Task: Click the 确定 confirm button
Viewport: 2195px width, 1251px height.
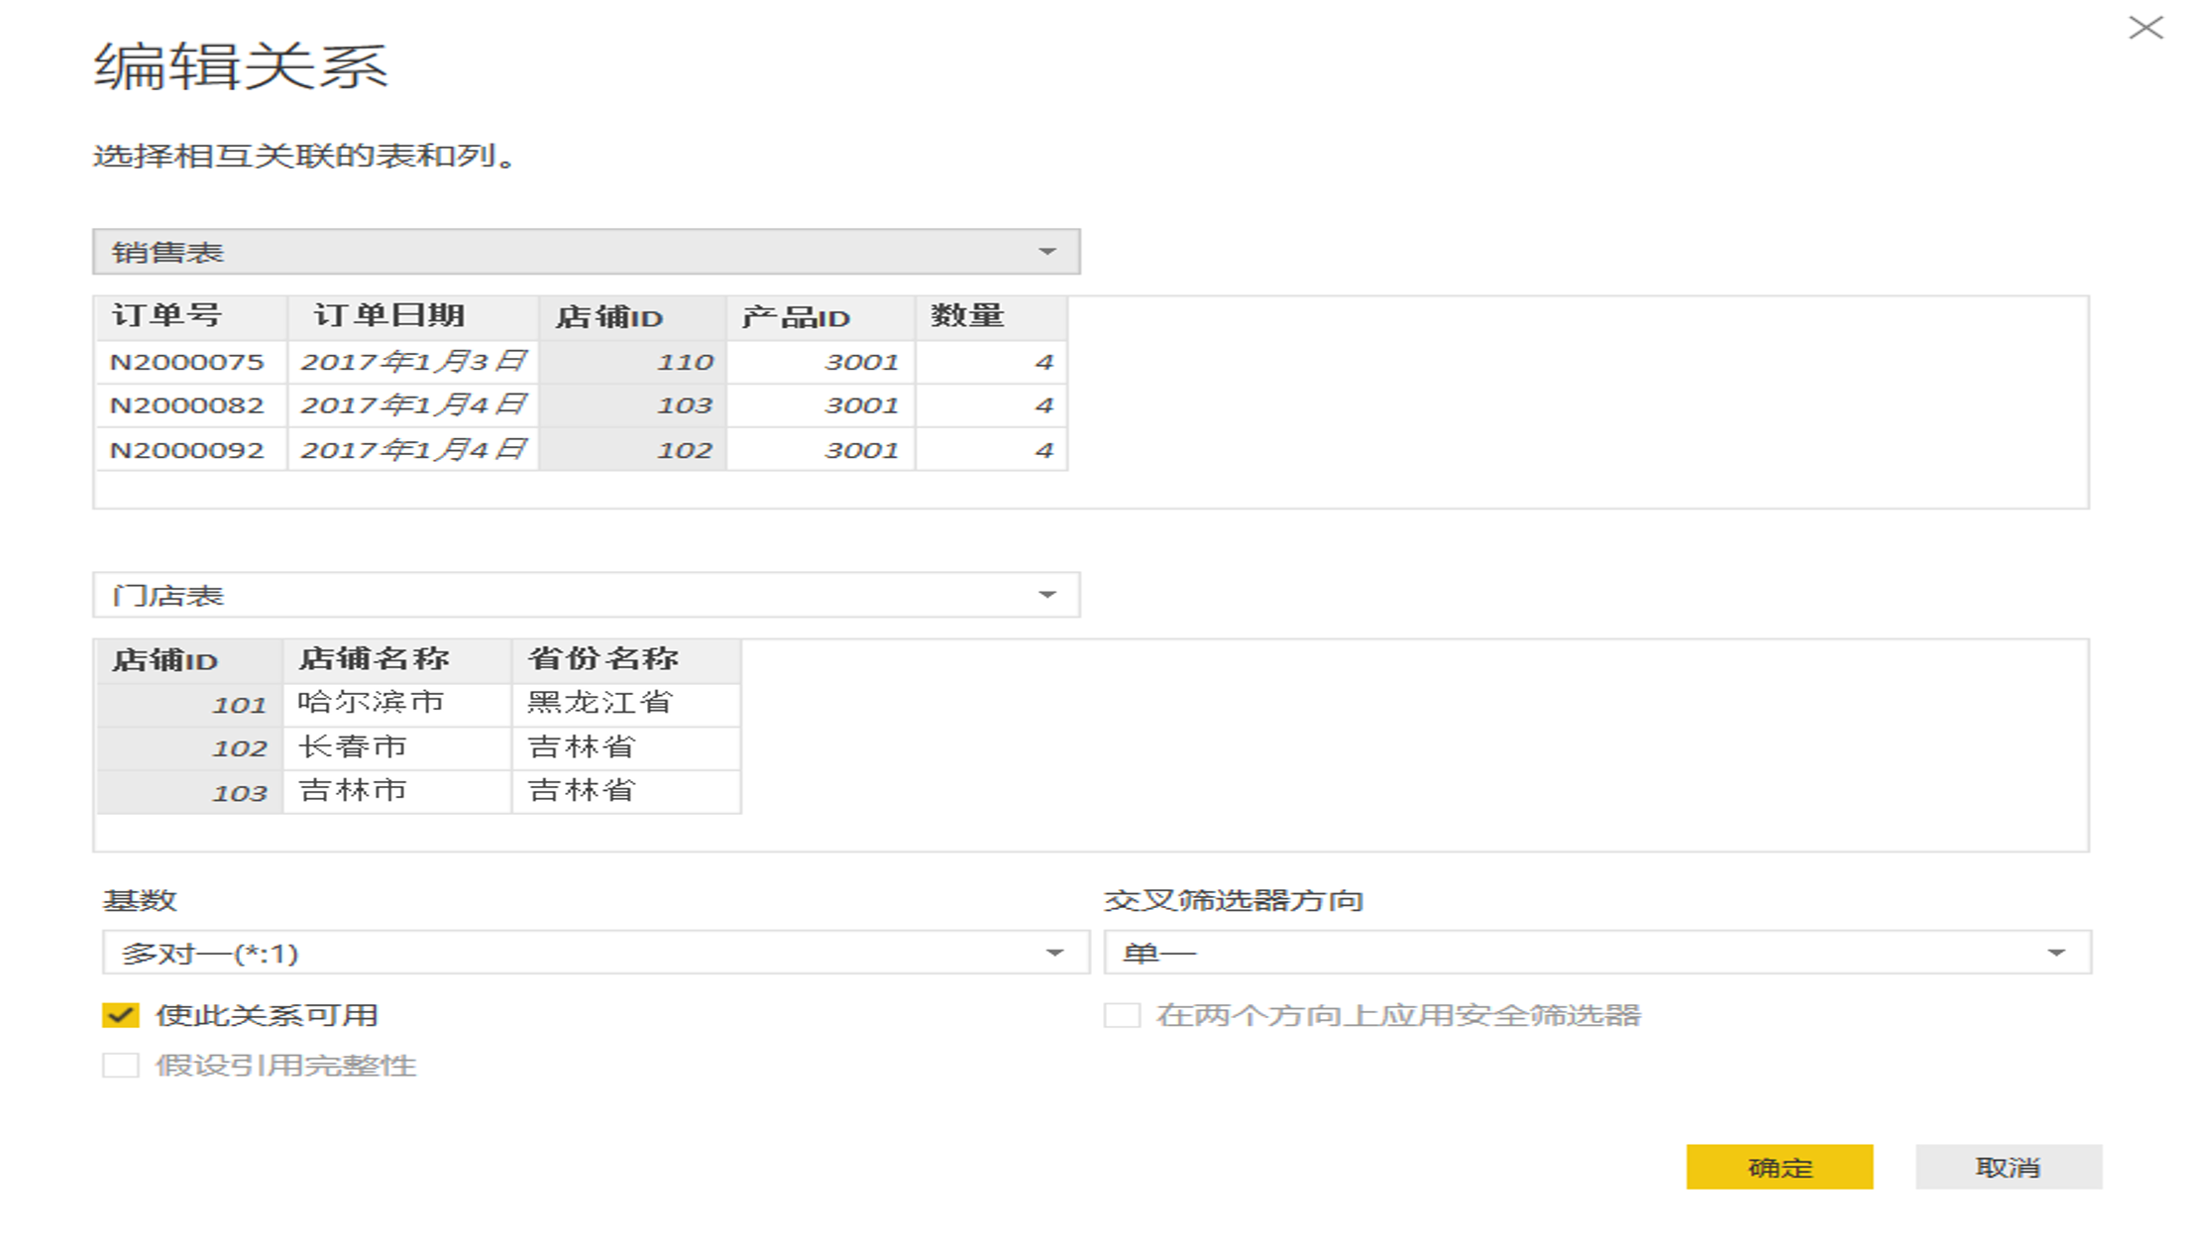Action: [1779, 1167]
